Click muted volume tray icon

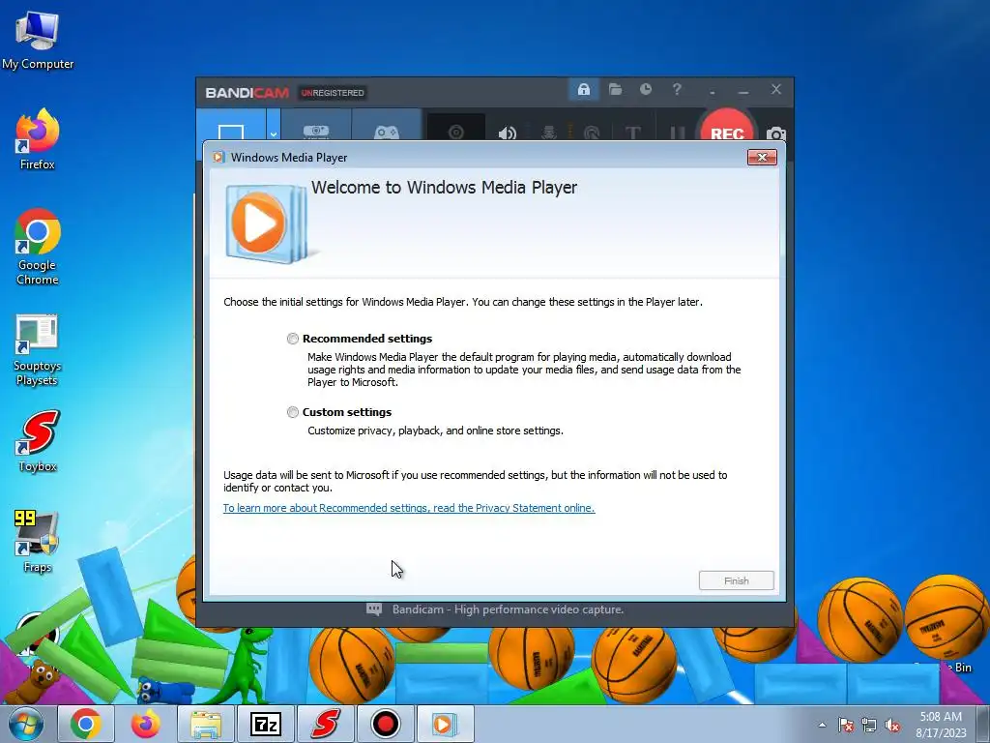click(892, 725)
